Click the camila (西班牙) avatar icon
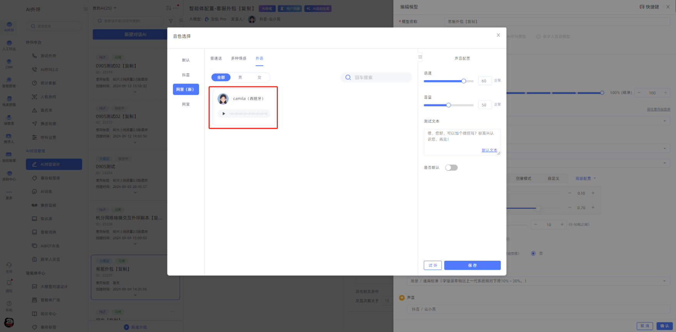The image size is (676, 332). click(223, 99)
